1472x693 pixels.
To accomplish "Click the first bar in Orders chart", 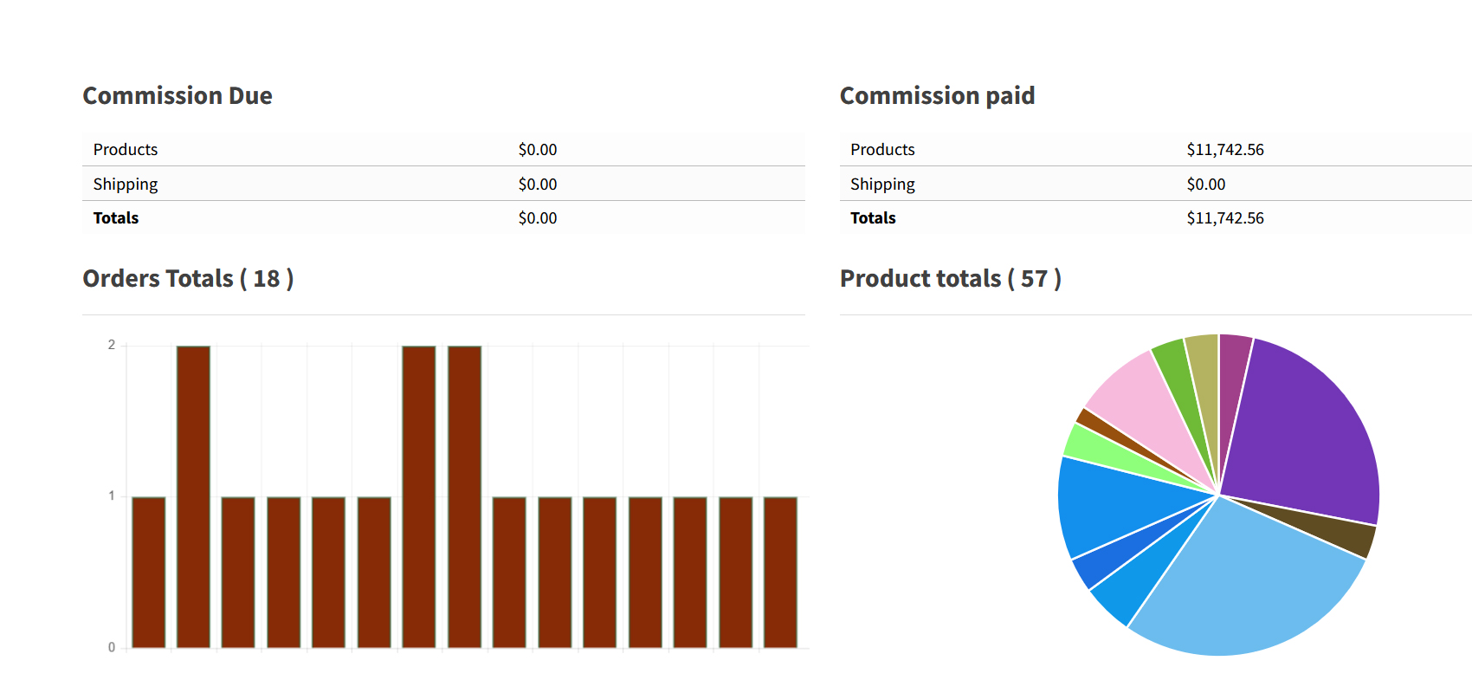I will (x=149, y=572).
